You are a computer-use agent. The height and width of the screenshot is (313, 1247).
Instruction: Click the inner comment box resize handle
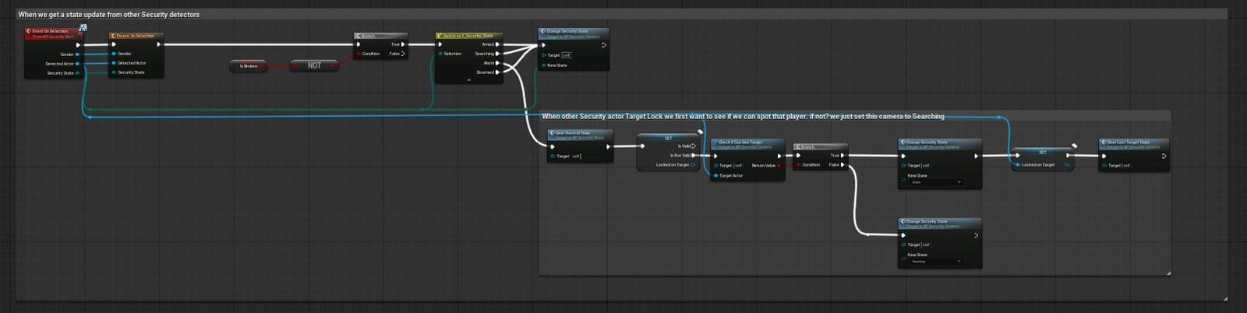click(1168, 273)
